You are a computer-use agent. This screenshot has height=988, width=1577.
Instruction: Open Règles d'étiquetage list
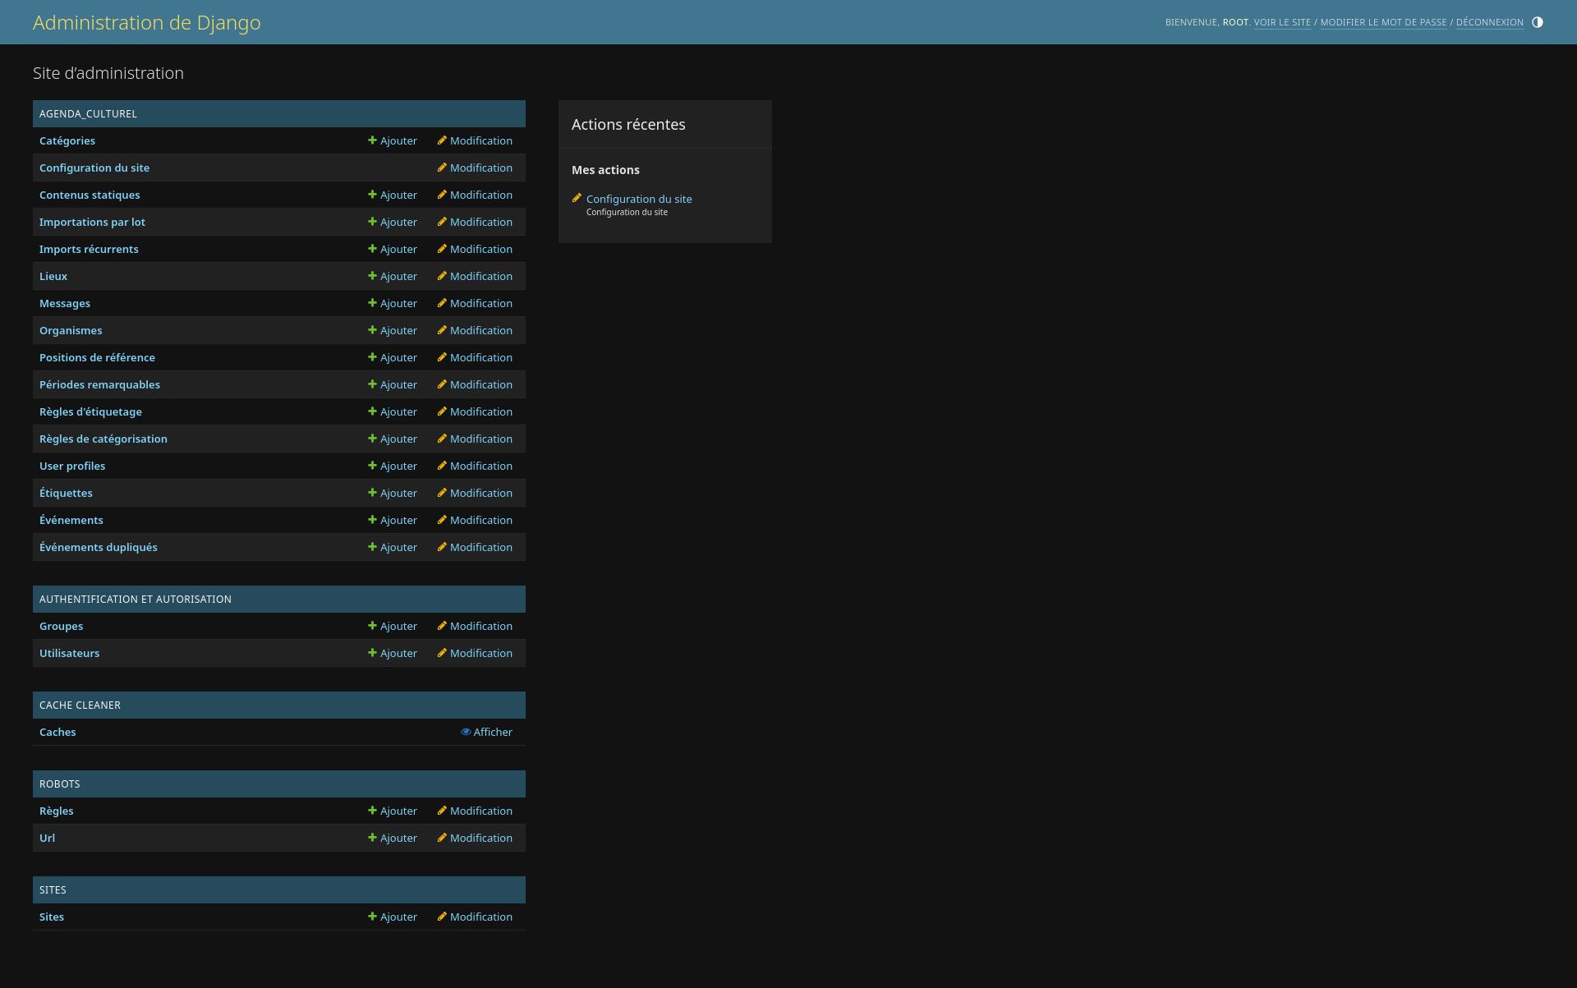coord(90,412)
